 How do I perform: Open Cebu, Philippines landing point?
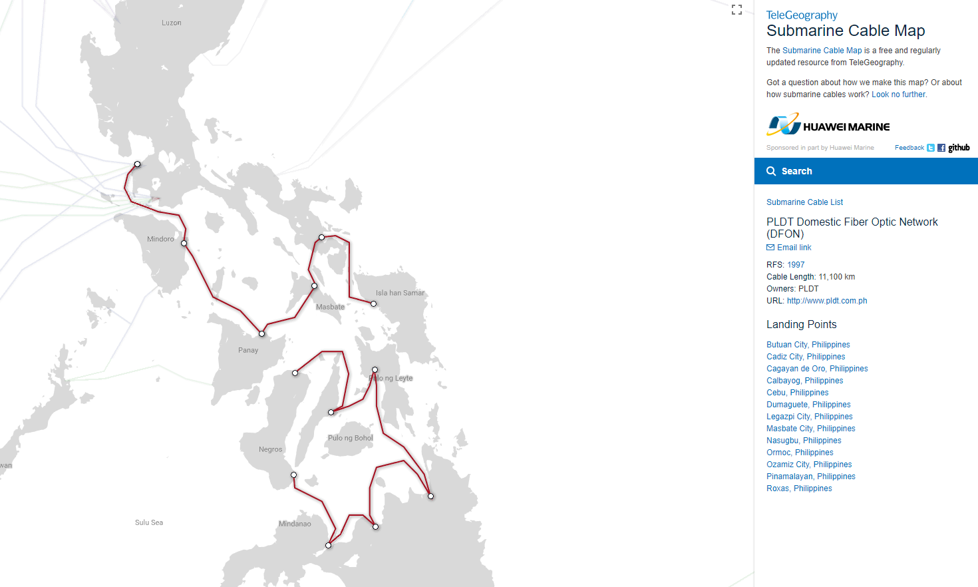pos(798,393)
